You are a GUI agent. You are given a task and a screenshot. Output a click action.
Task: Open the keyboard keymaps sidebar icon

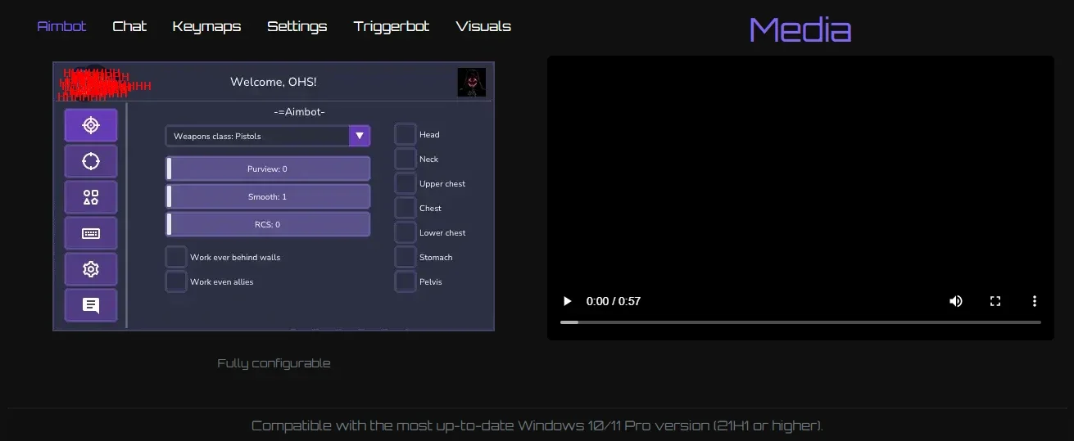coord(91,233)
